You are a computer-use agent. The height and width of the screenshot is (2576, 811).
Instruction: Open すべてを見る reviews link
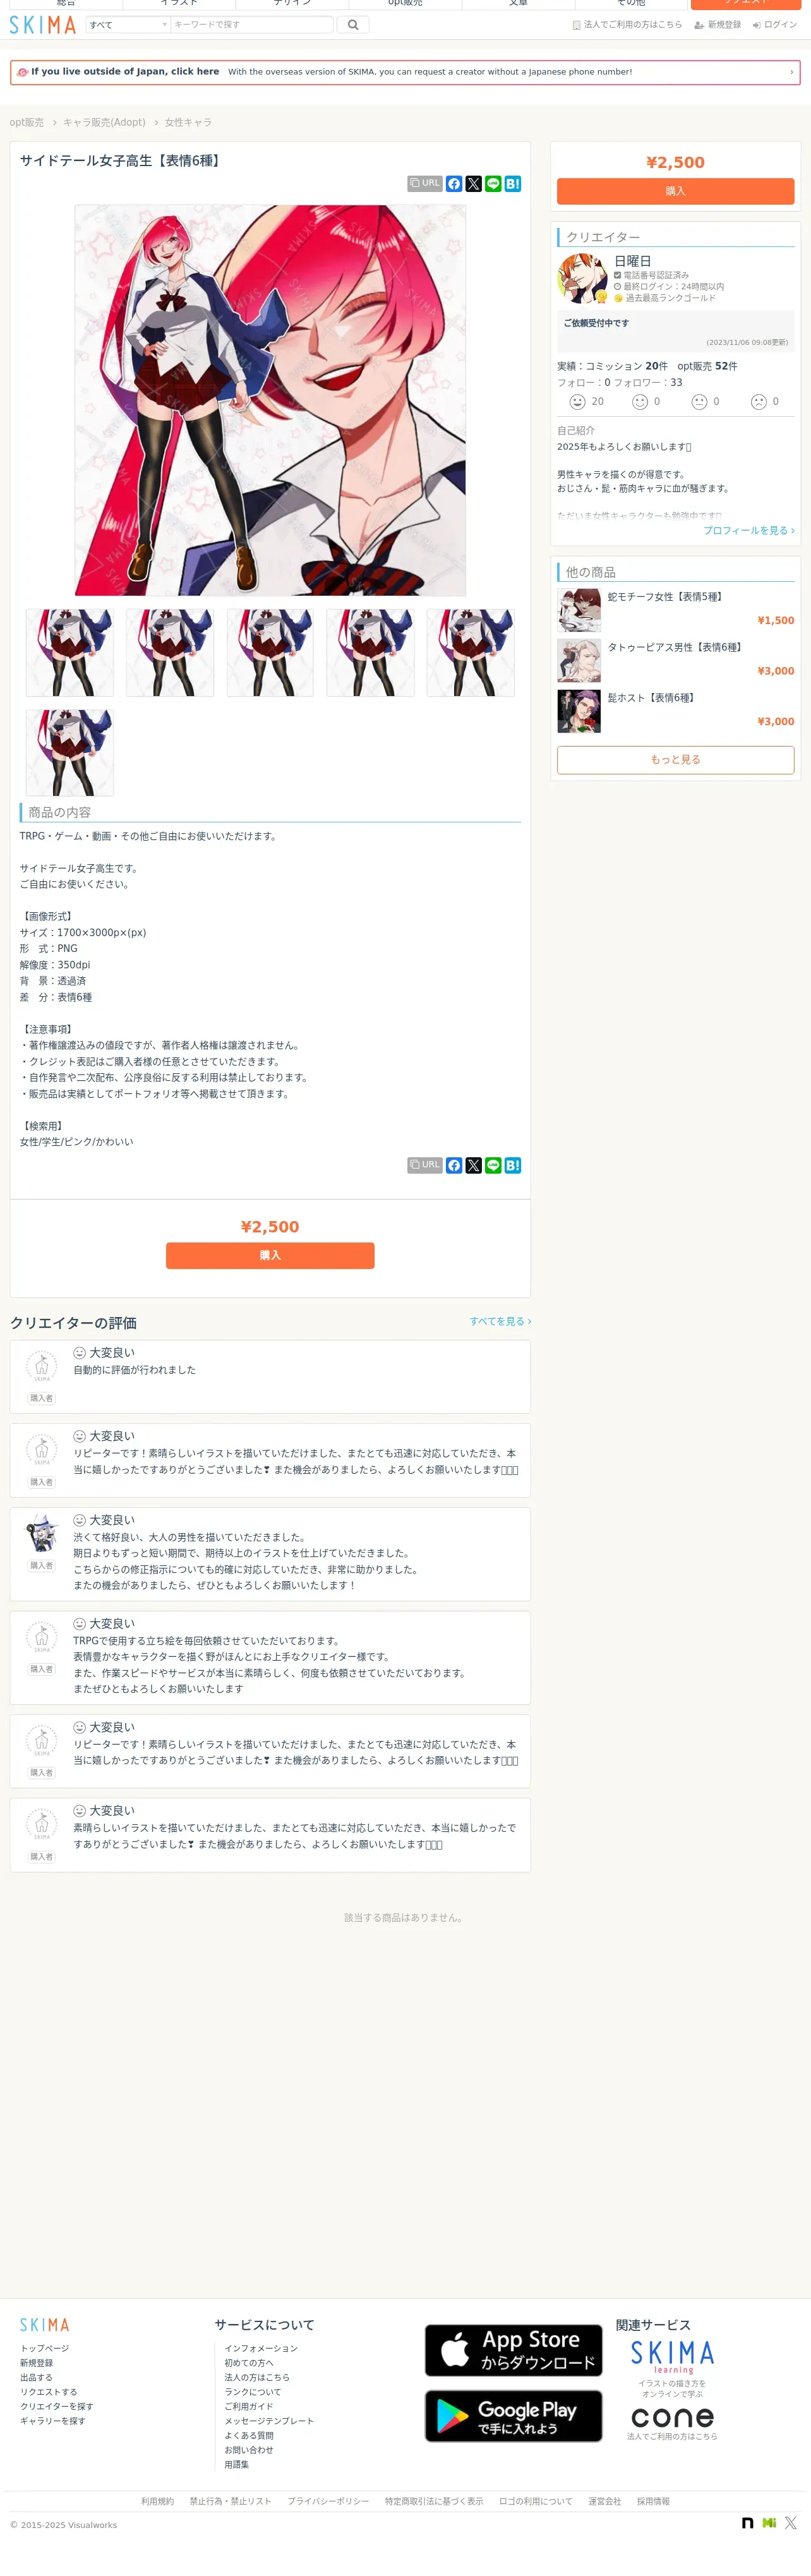[500, 1322]
